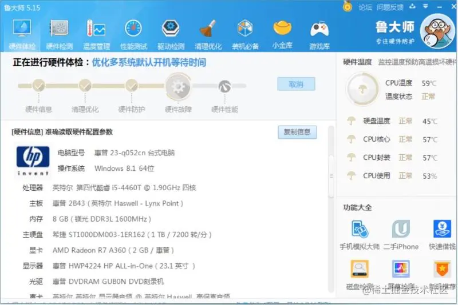Open 游戏库 game controller icon
The height and width of the screenshot is (305, 458).
pyautogui.click(x=319, y=35)
